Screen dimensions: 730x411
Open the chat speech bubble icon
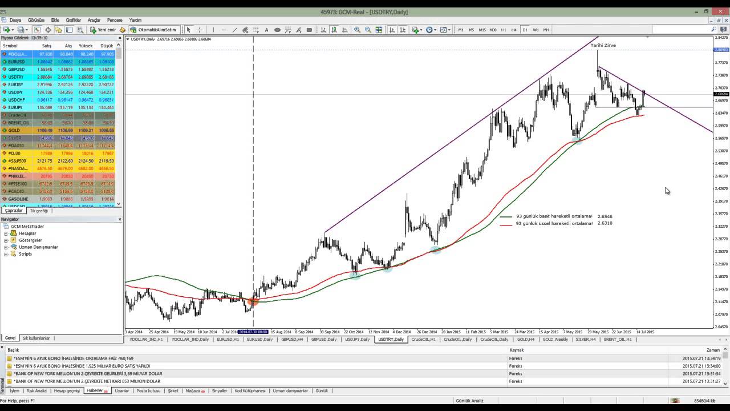click(723, 29)
